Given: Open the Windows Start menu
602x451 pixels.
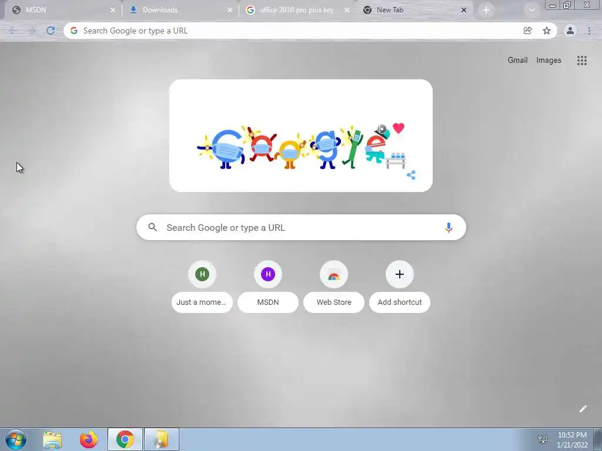Looking at the screenshot, I should point(16,439).
